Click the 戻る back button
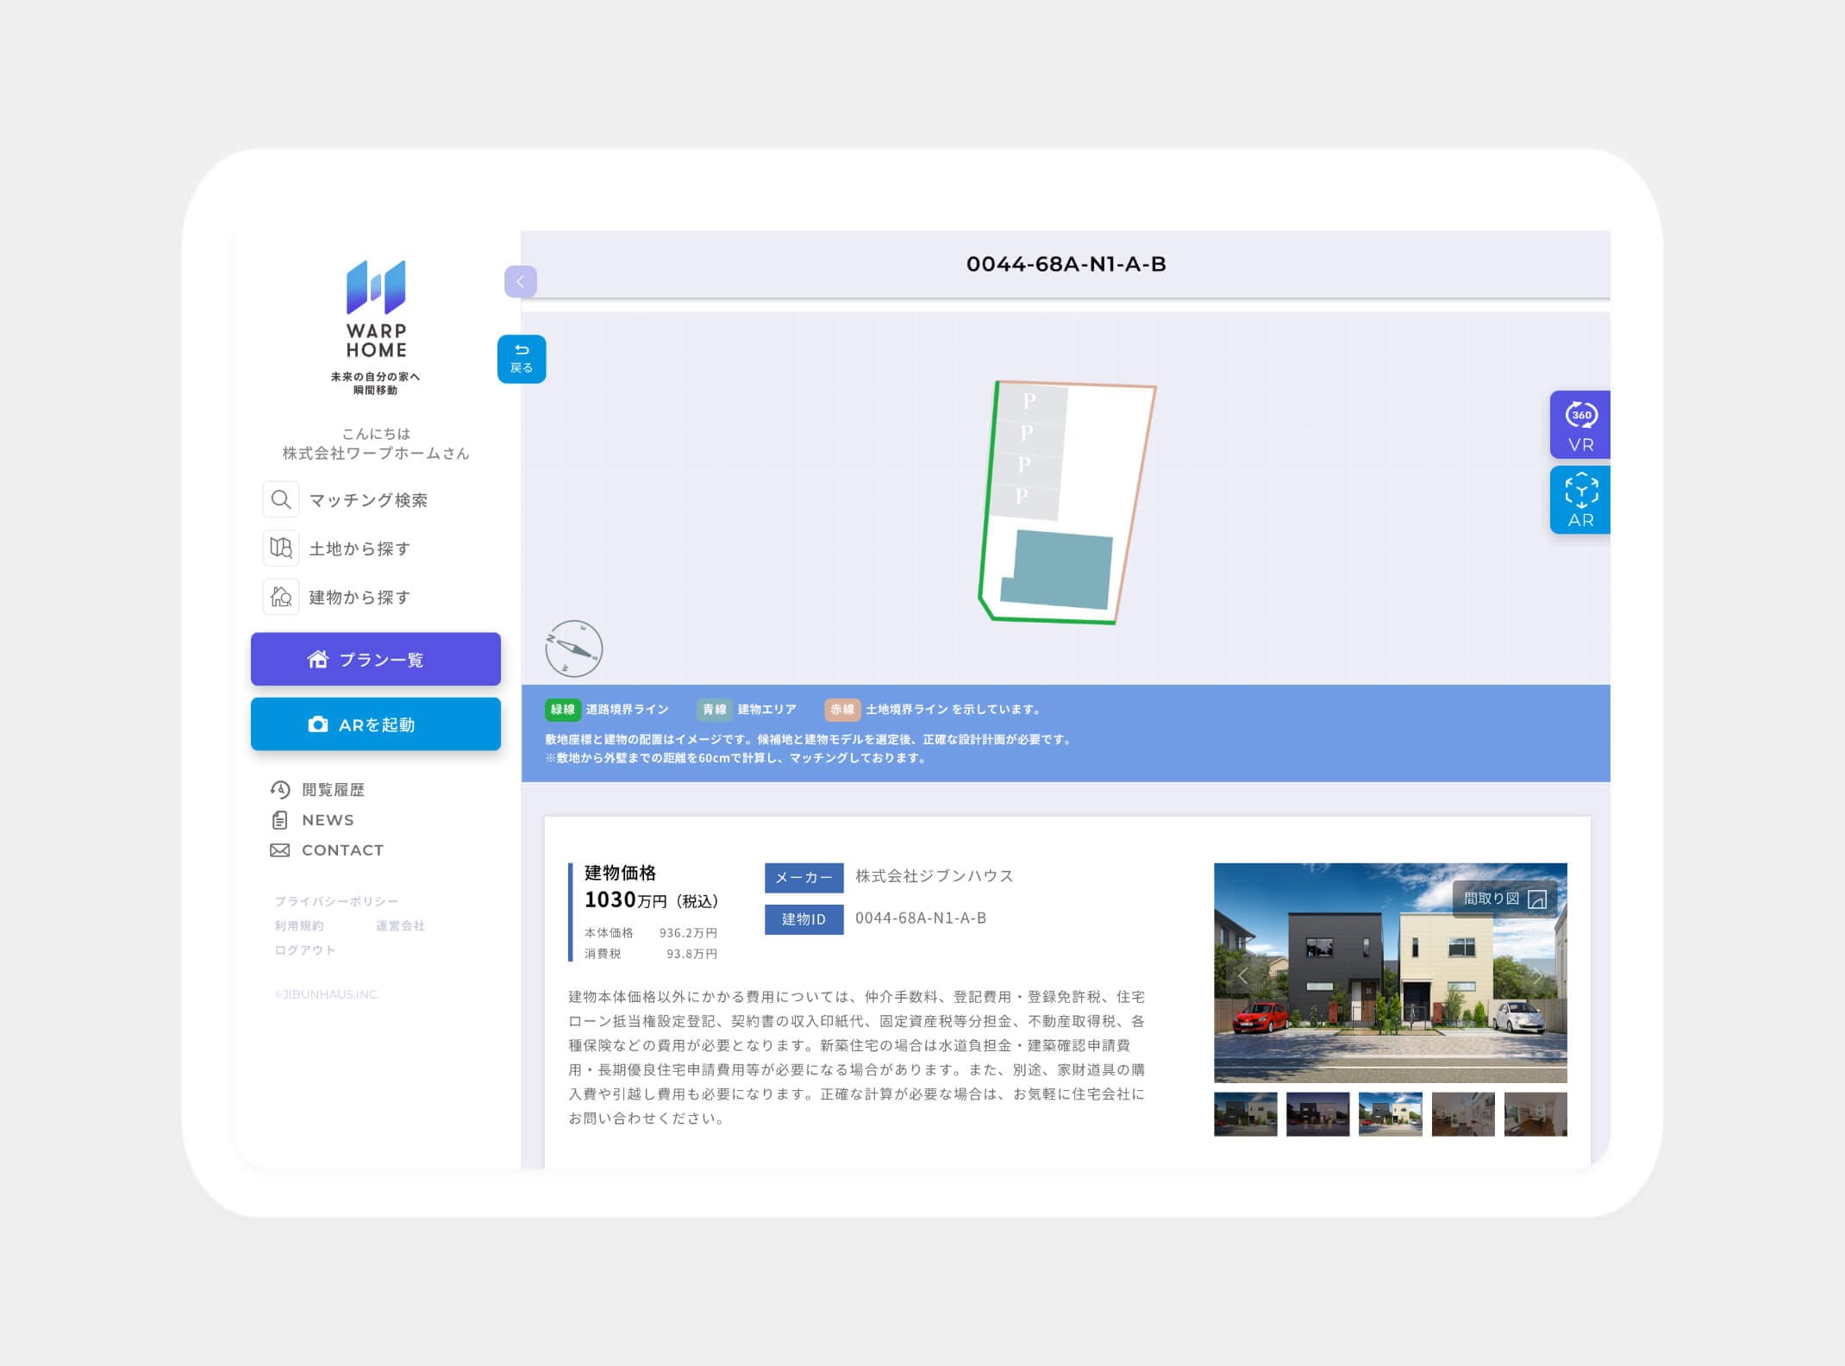Screen dimensions: 1845x1366 (522, 359)
